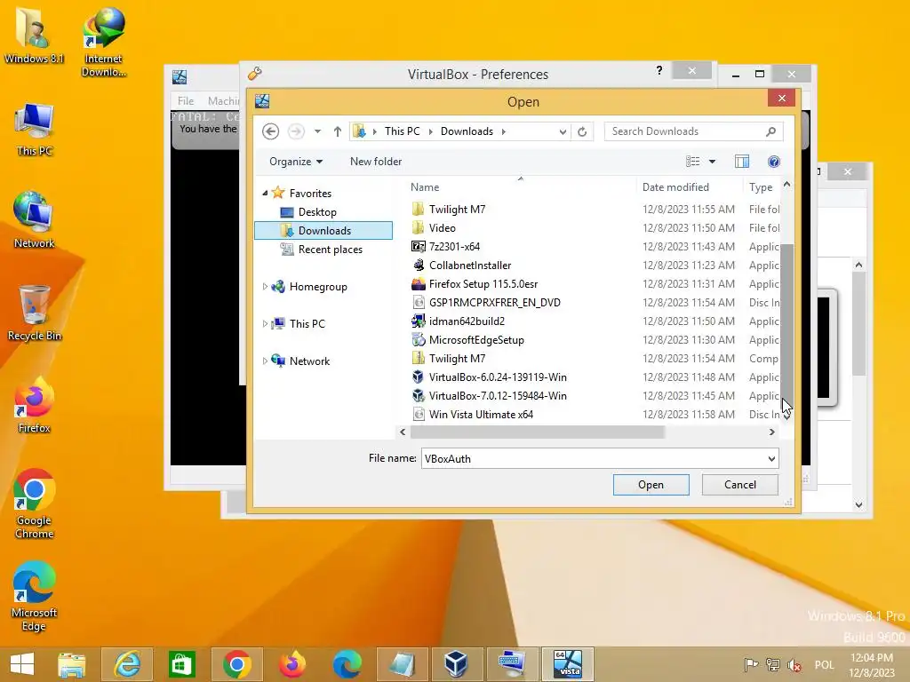
Task: Open File Explorer from the taskbar
Action: (72, 664)
